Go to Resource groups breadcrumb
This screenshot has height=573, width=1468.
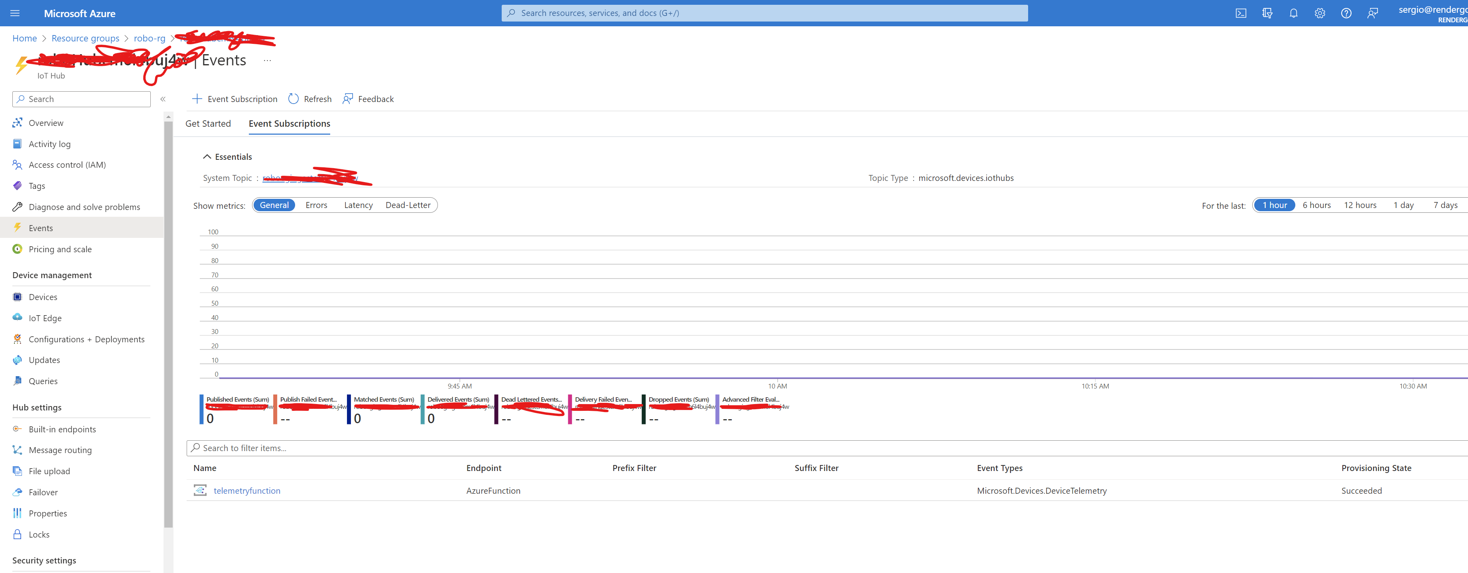tap(85, 38)
